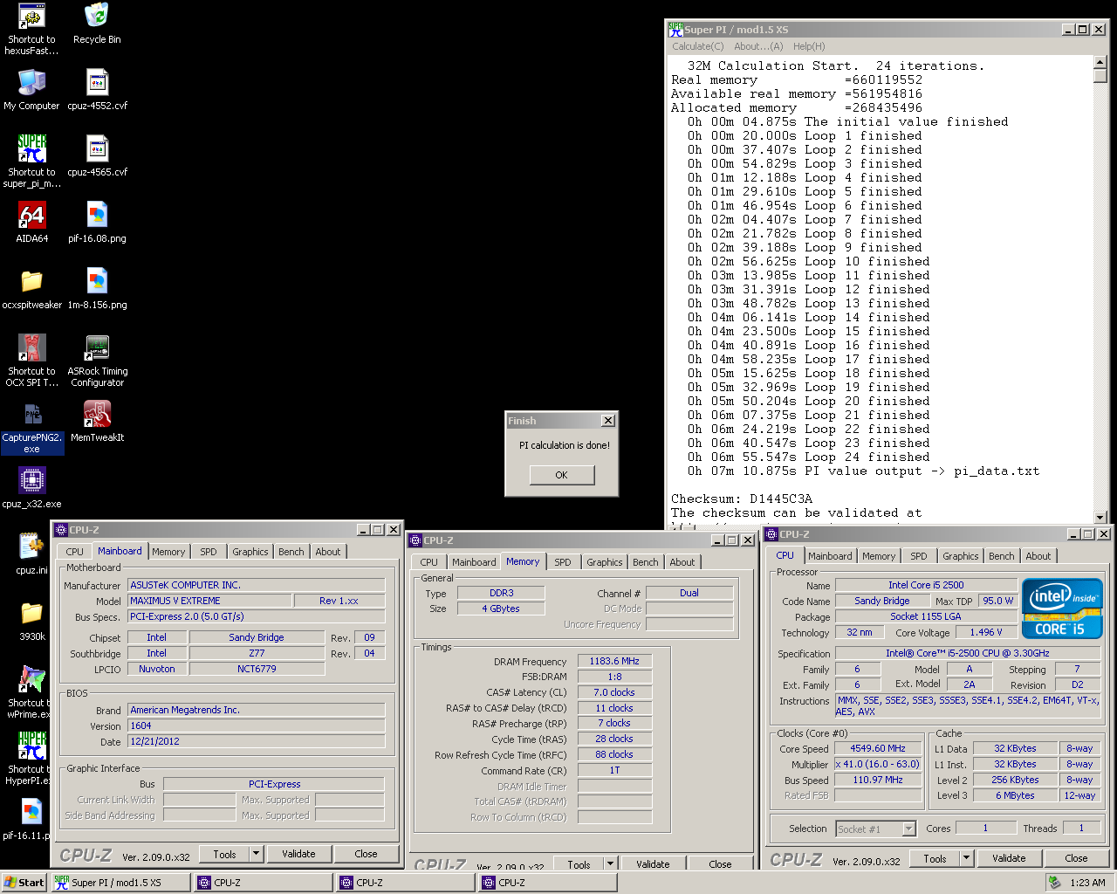This screenshot has width=1117, height=894.
Task: Click the BIOS Version 1604 field
Action: pyautogui.click(x=256, y=726)
